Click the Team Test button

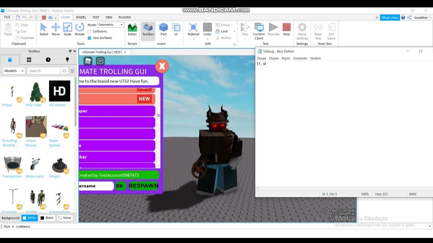(x=318, y=31)
